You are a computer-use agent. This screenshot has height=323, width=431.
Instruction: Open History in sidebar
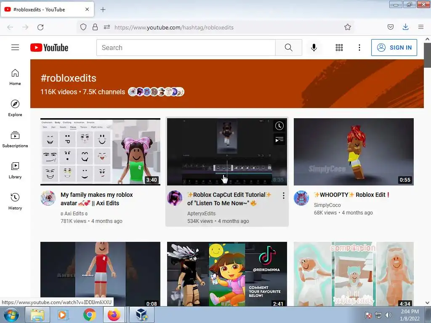tap(15, 201)
